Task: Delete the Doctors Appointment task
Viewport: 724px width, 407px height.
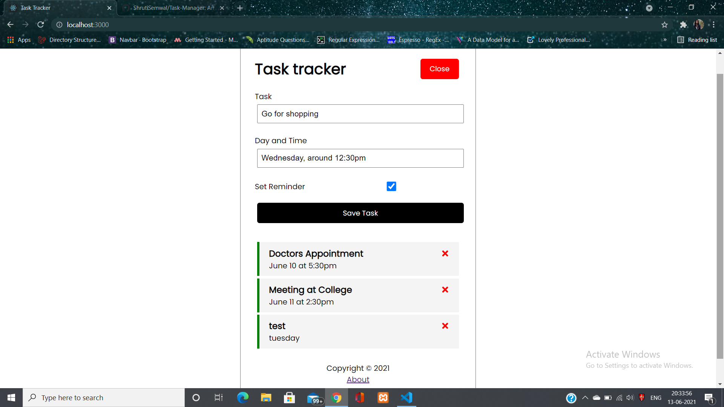Action: point(445,254)
